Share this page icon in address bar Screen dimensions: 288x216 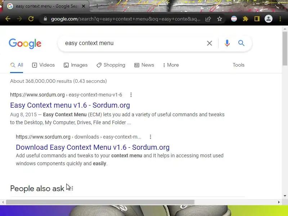click(208, 19)
